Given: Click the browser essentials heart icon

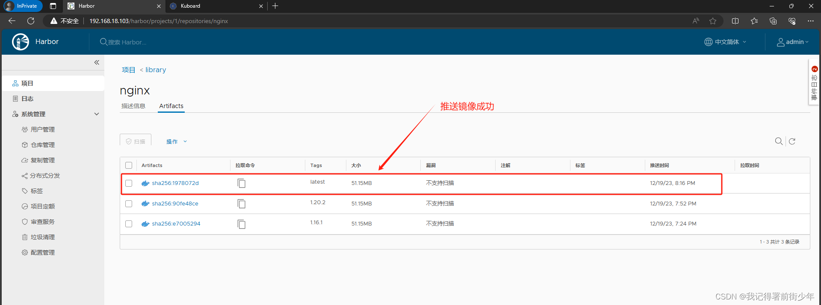Looking at the screenshot, I should pos(791,21).
